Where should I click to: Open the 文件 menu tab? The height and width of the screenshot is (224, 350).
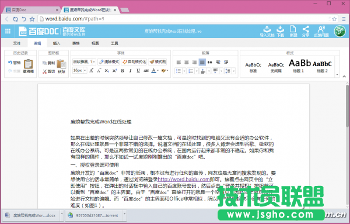[x=17, y=43]
